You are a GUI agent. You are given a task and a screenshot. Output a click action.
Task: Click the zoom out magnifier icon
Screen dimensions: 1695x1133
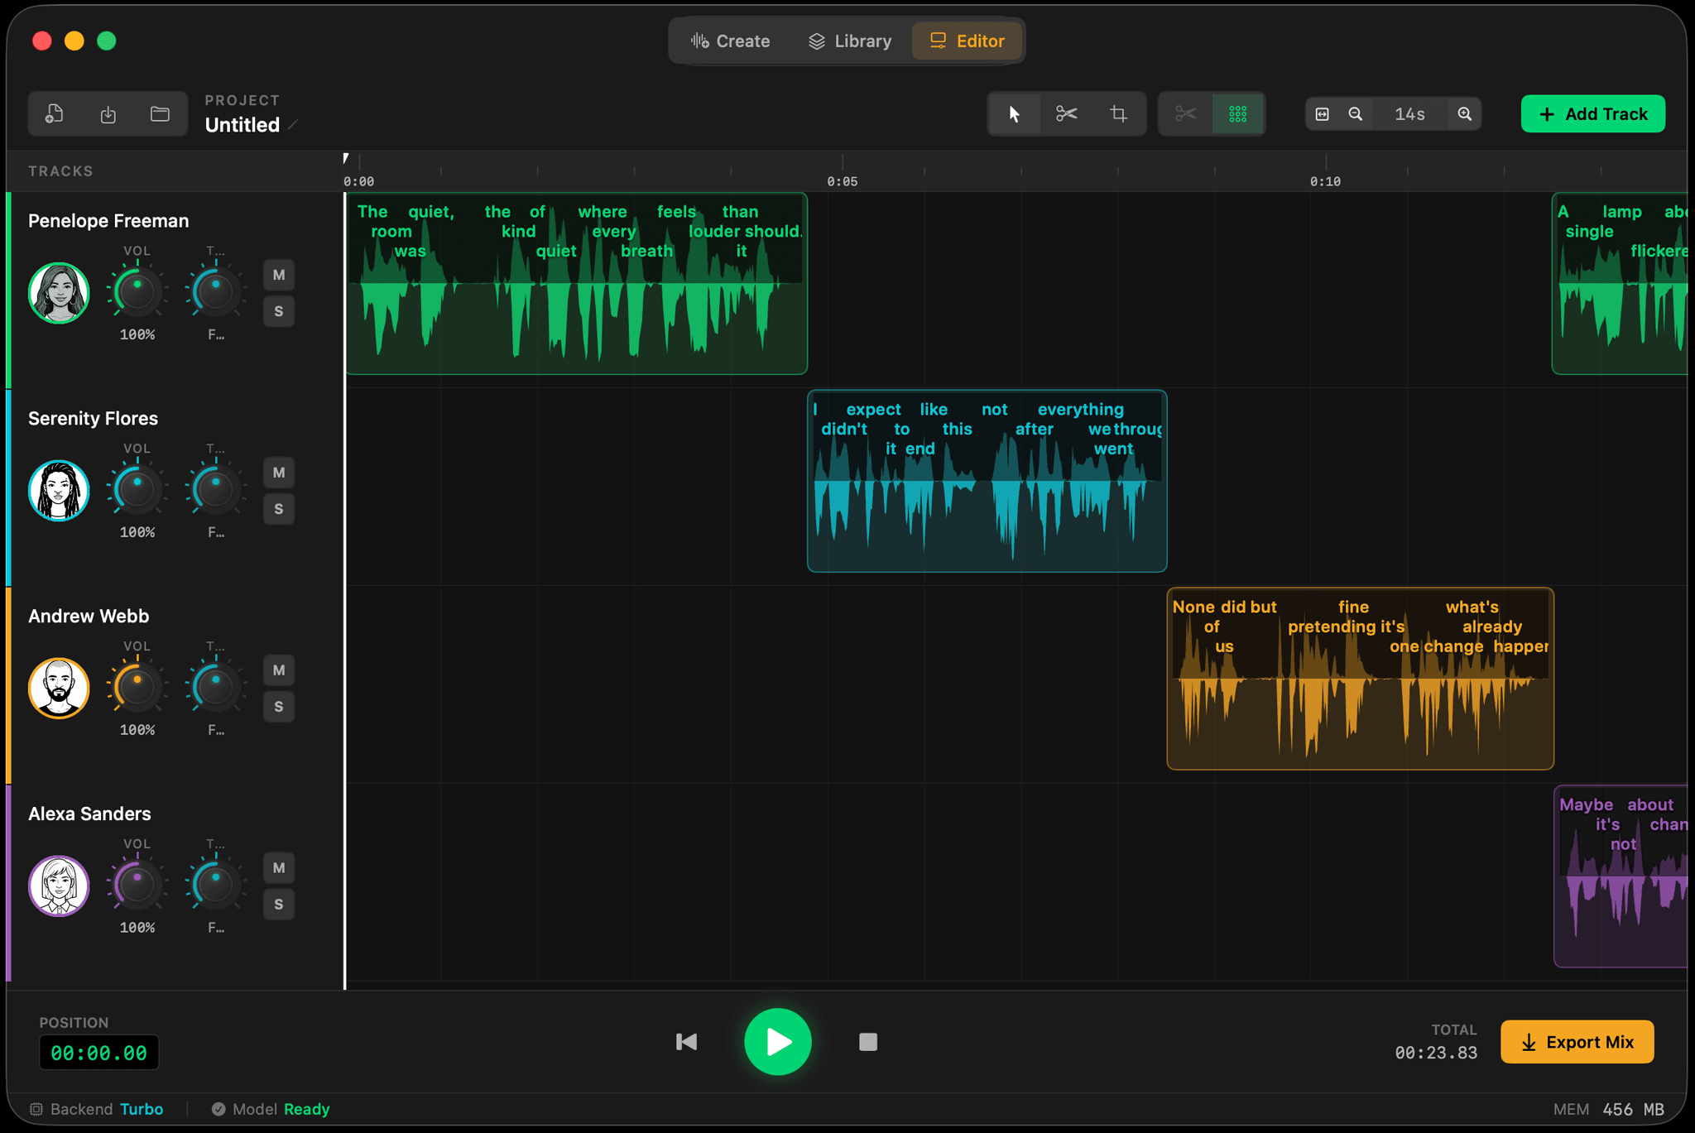(x=1356, y=113)
